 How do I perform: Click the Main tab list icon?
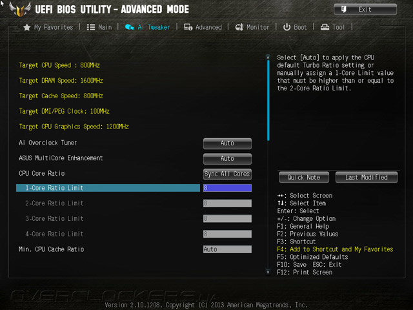pyautogui.click(x=91, y=27)
